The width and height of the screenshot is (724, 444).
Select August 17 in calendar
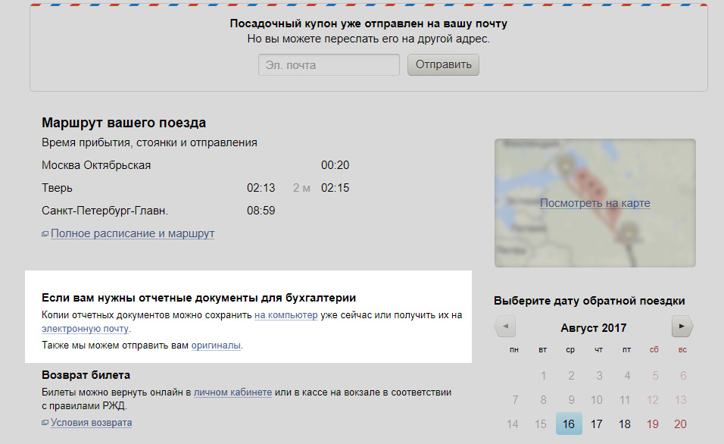point(597,424)
